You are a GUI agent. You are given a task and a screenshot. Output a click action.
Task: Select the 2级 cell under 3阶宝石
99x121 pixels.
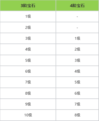[28, 27]
